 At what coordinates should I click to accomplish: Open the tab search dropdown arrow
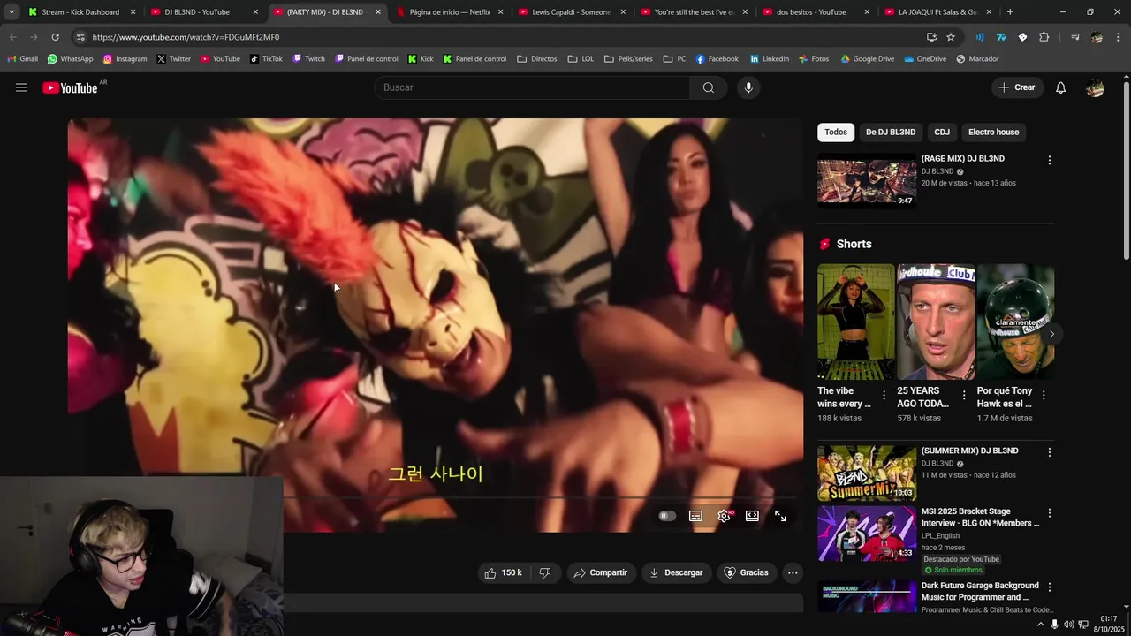(x=11, y=12)
